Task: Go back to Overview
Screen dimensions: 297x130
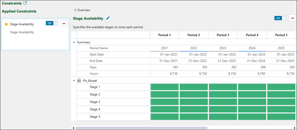Action: coord(82,10)
